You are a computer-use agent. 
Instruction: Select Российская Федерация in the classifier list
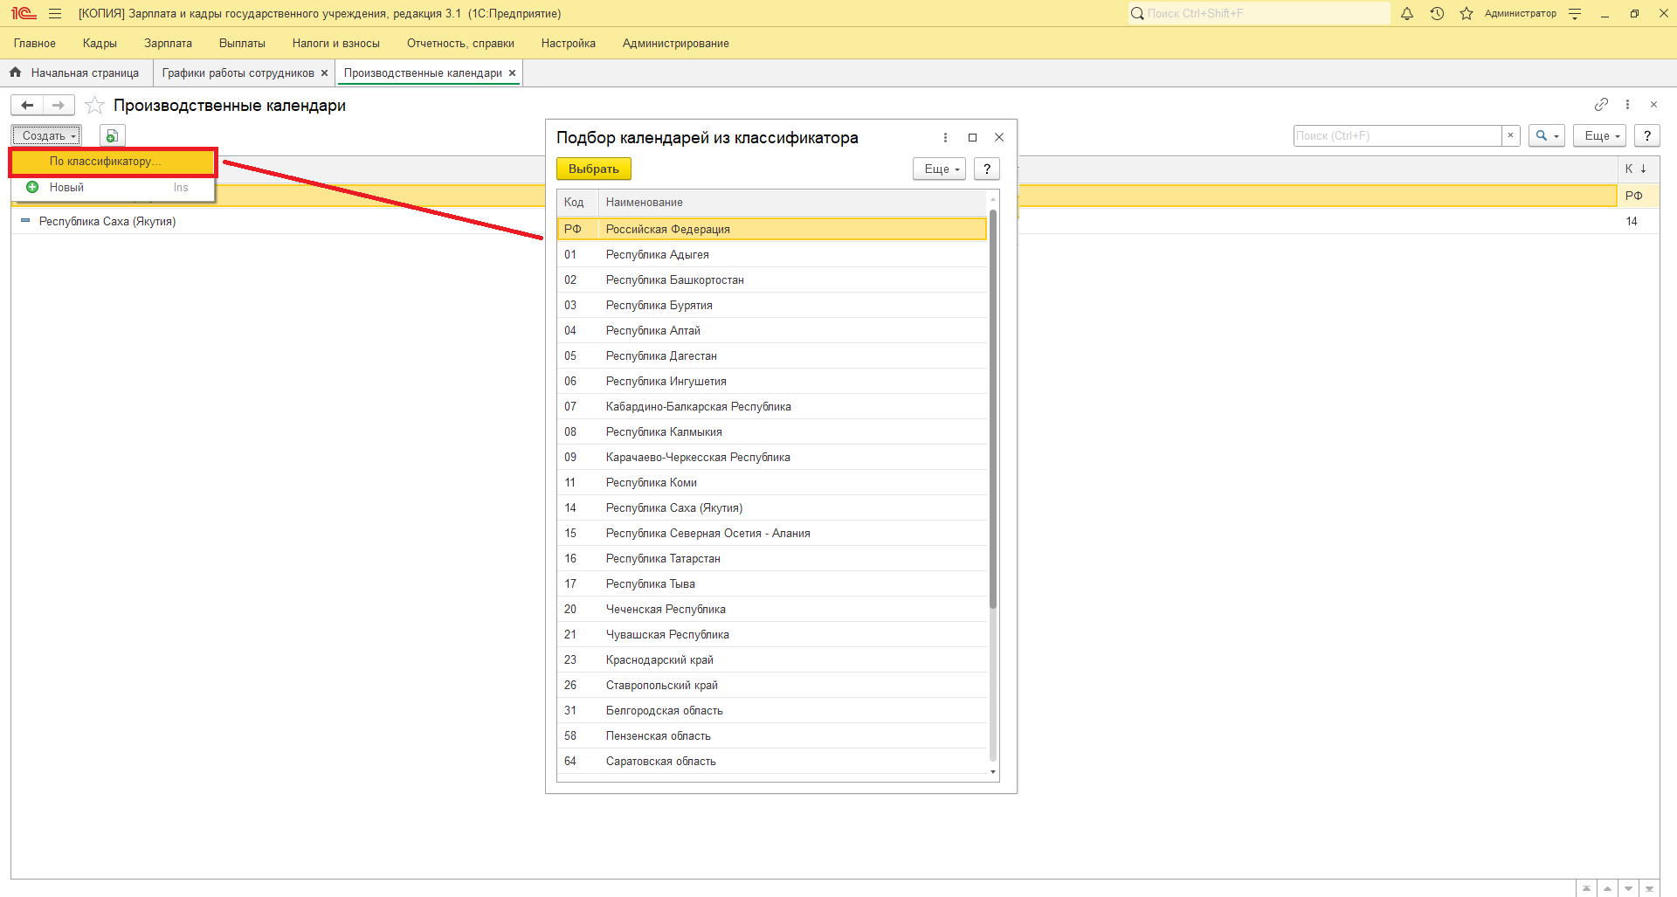click(772, 229)
